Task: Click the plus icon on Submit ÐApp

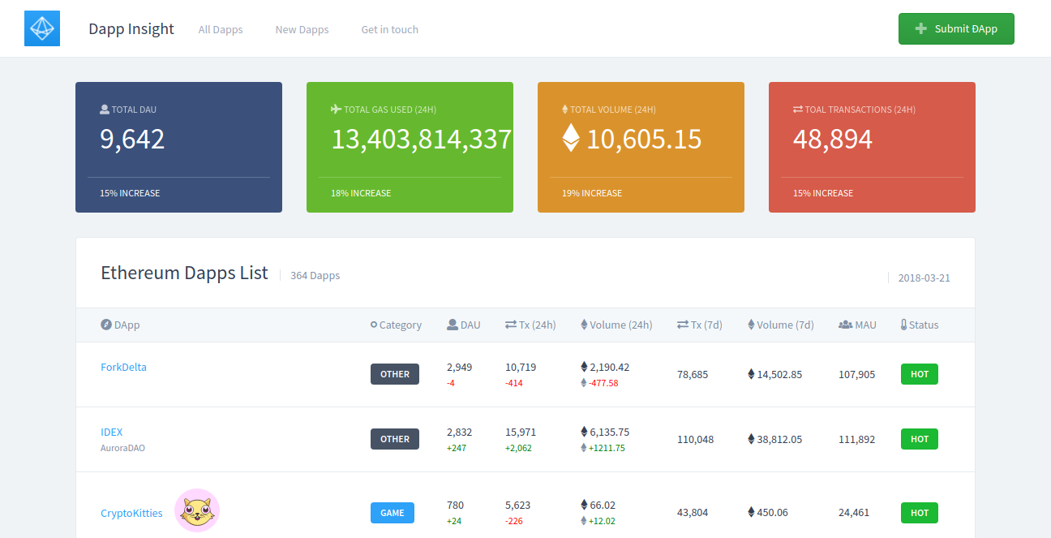Action: (920, 29)
